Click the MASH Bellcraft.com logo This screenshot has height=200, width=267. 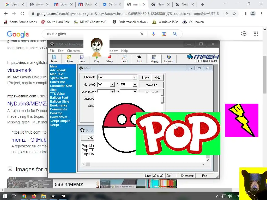(202, 59)
